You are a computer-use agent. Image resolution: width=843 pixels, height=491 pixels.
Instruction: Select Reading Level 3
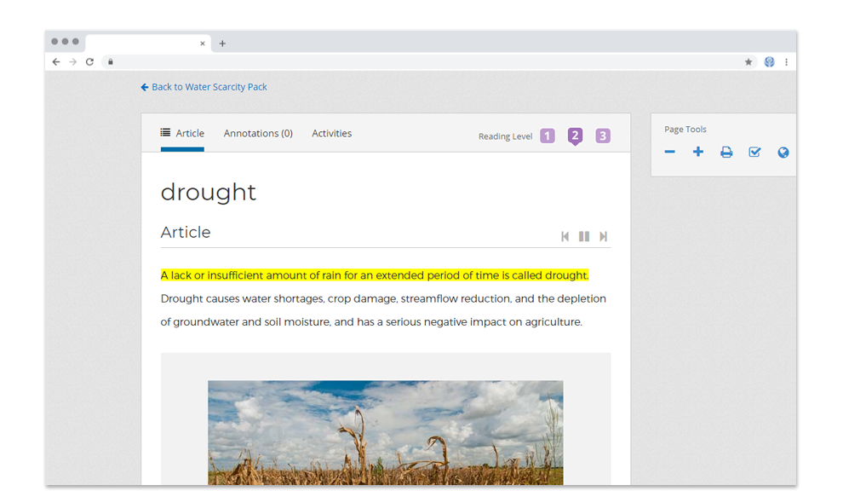click(x=603, y=136)
